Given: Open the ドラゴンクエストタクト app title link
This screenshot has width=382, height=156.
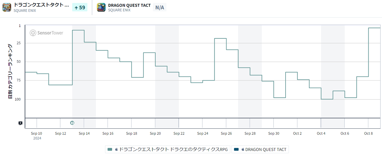Looking at the screenshot, I should pos(41,5).
